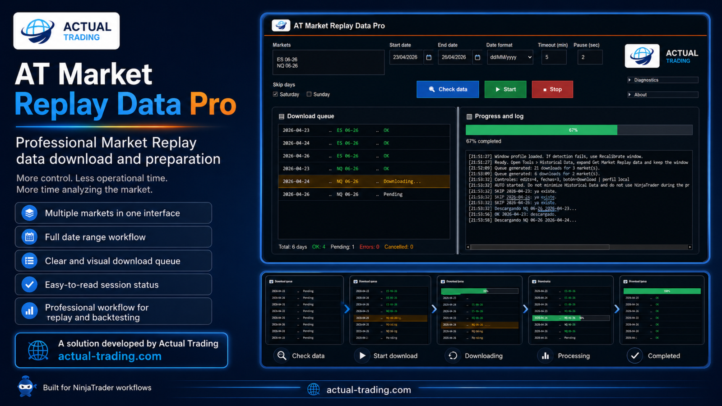Expand the About section
The image size is (722, 406).
pyautogui.click(x=662, y=95)
